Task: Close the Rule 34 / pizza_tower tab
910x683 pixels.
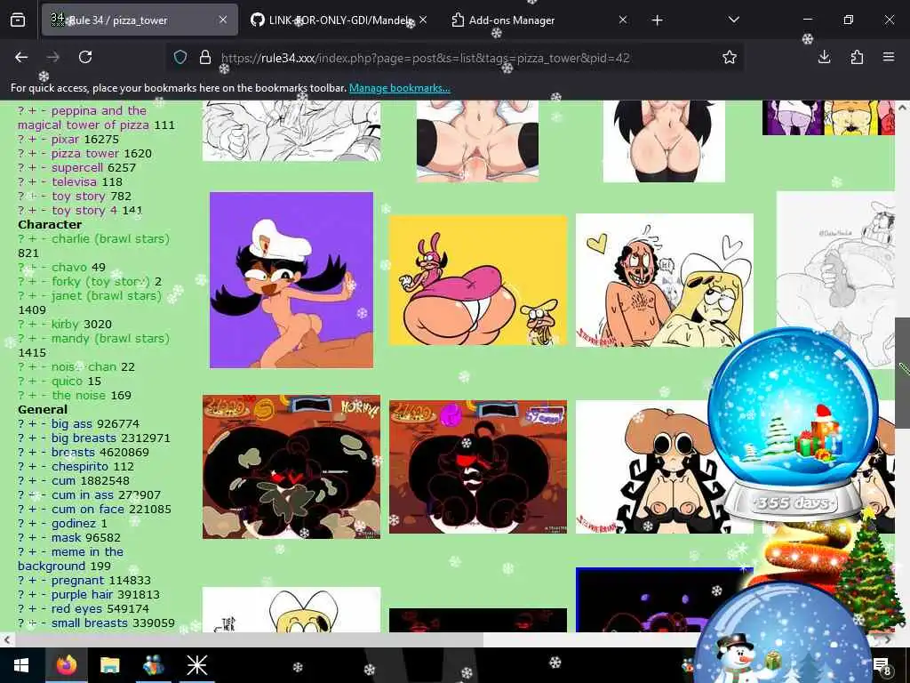Action: pyautogui.click(x=223, y=20)
